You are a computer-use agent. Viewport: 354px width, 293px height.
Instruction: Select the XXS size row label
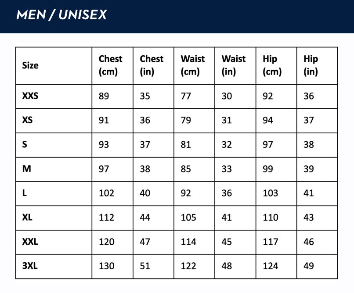pos(30,96)
